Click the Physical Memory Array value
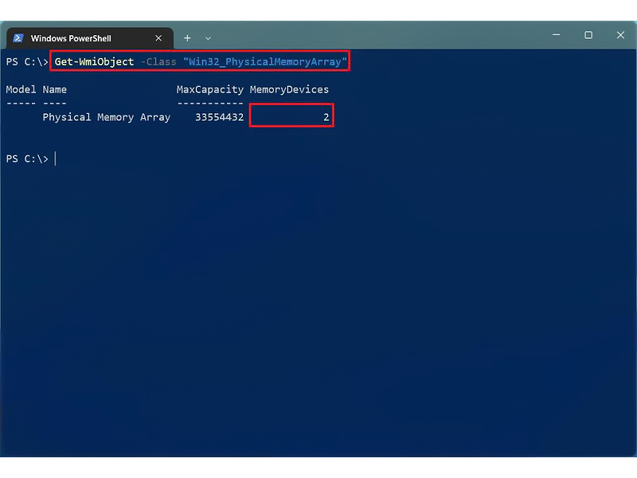This screenshot has width=637, height=478. 107,117
